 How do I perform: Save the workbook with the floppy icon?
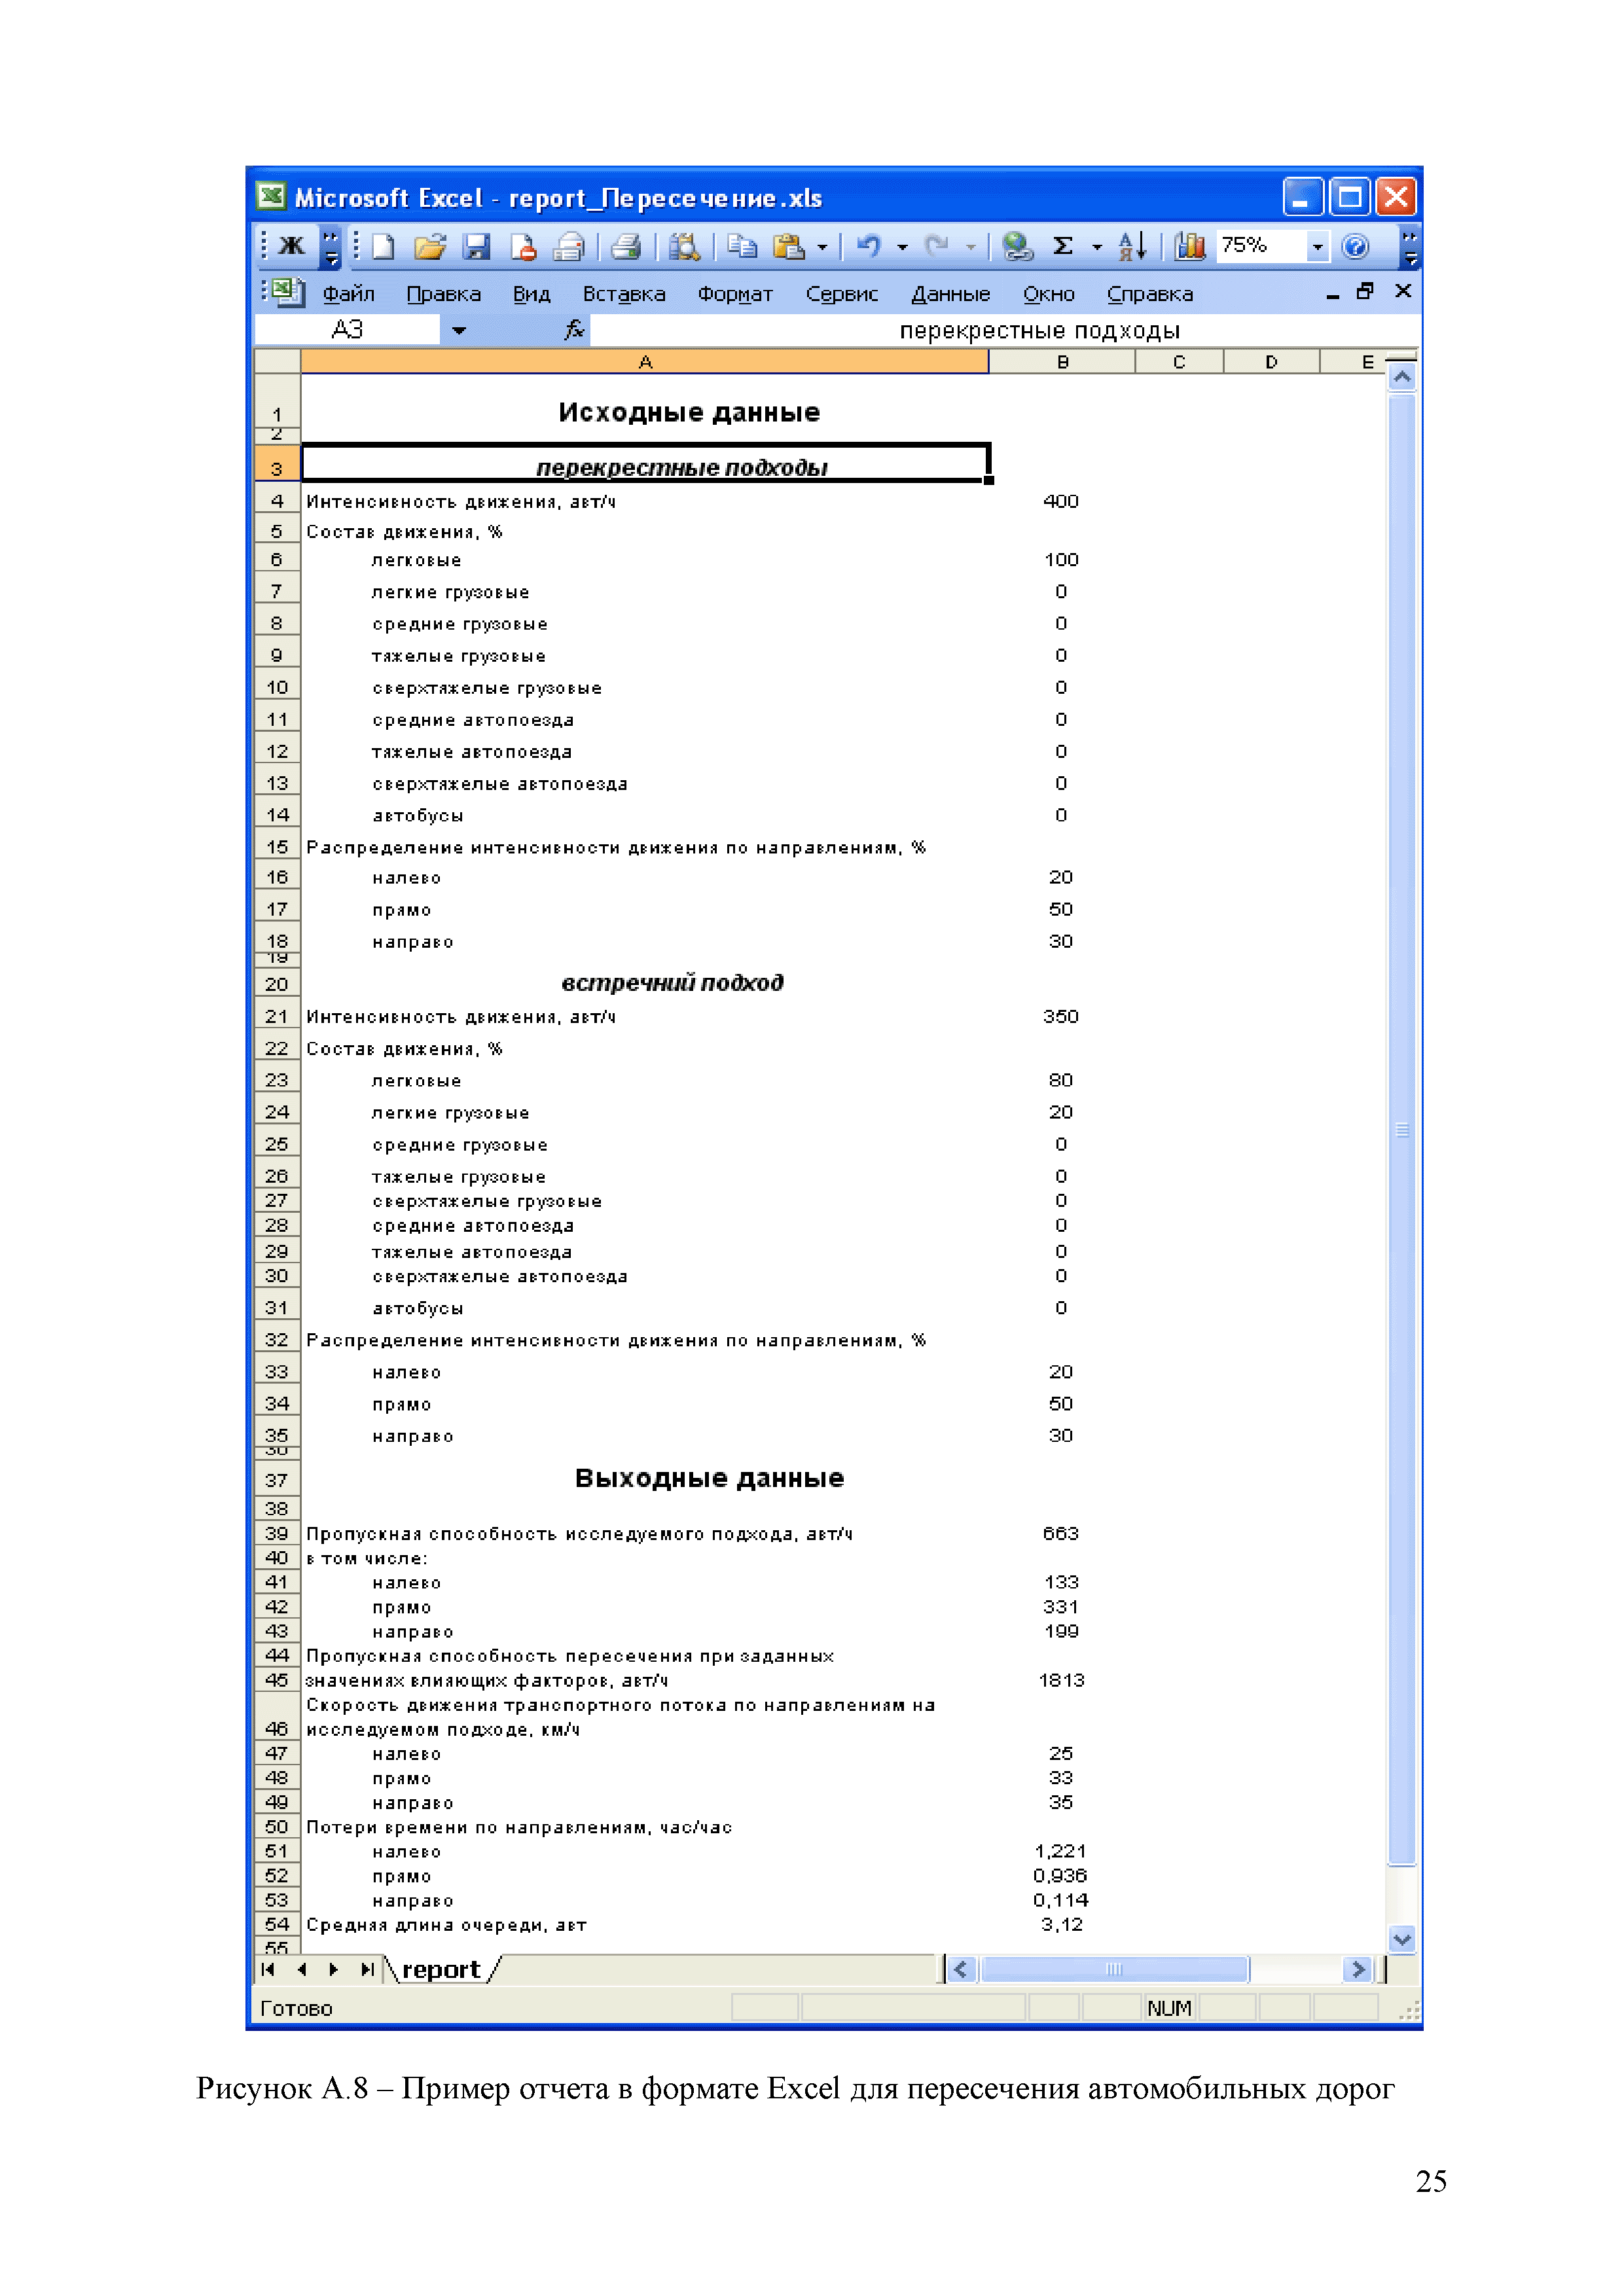point(477,246)
